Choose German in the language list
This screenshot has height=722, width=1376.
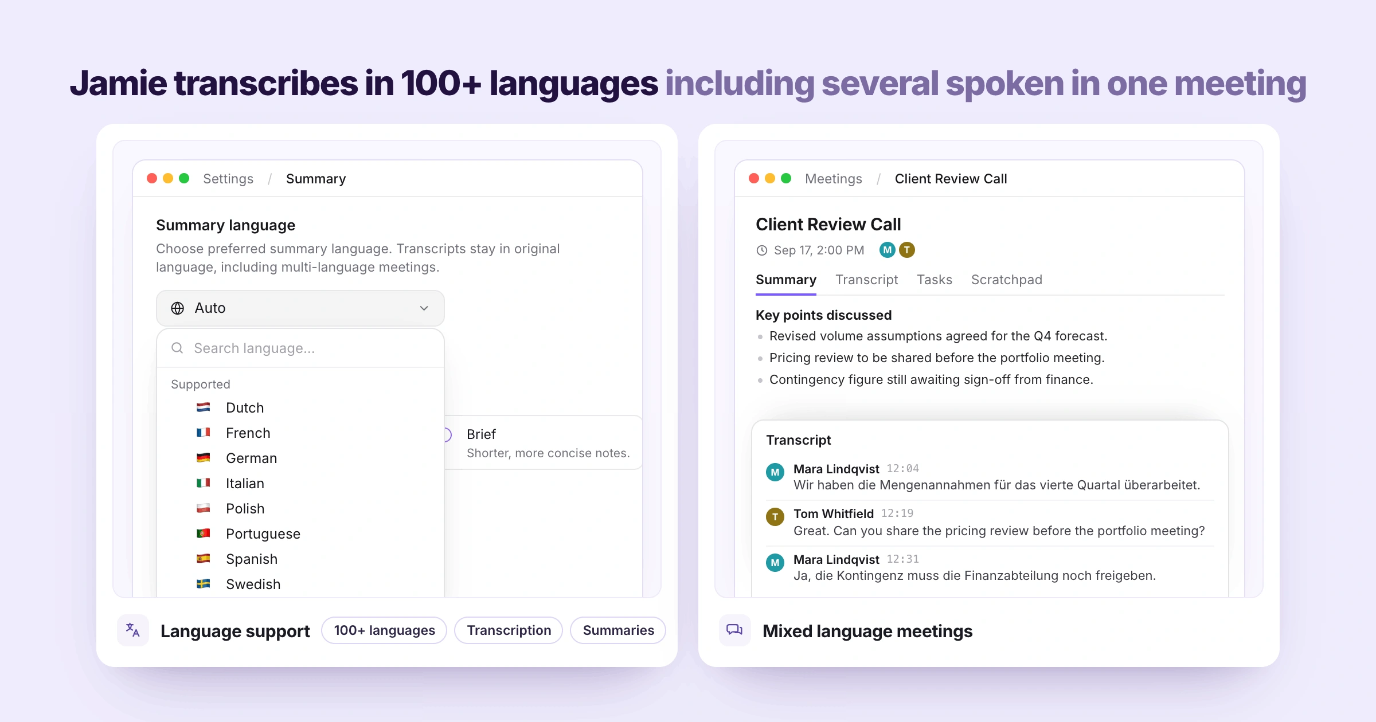click(300, 458)
